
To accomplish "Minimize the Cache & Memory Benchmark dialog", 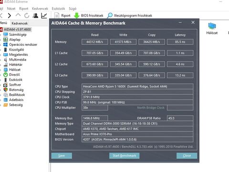I will coord(180,22).
